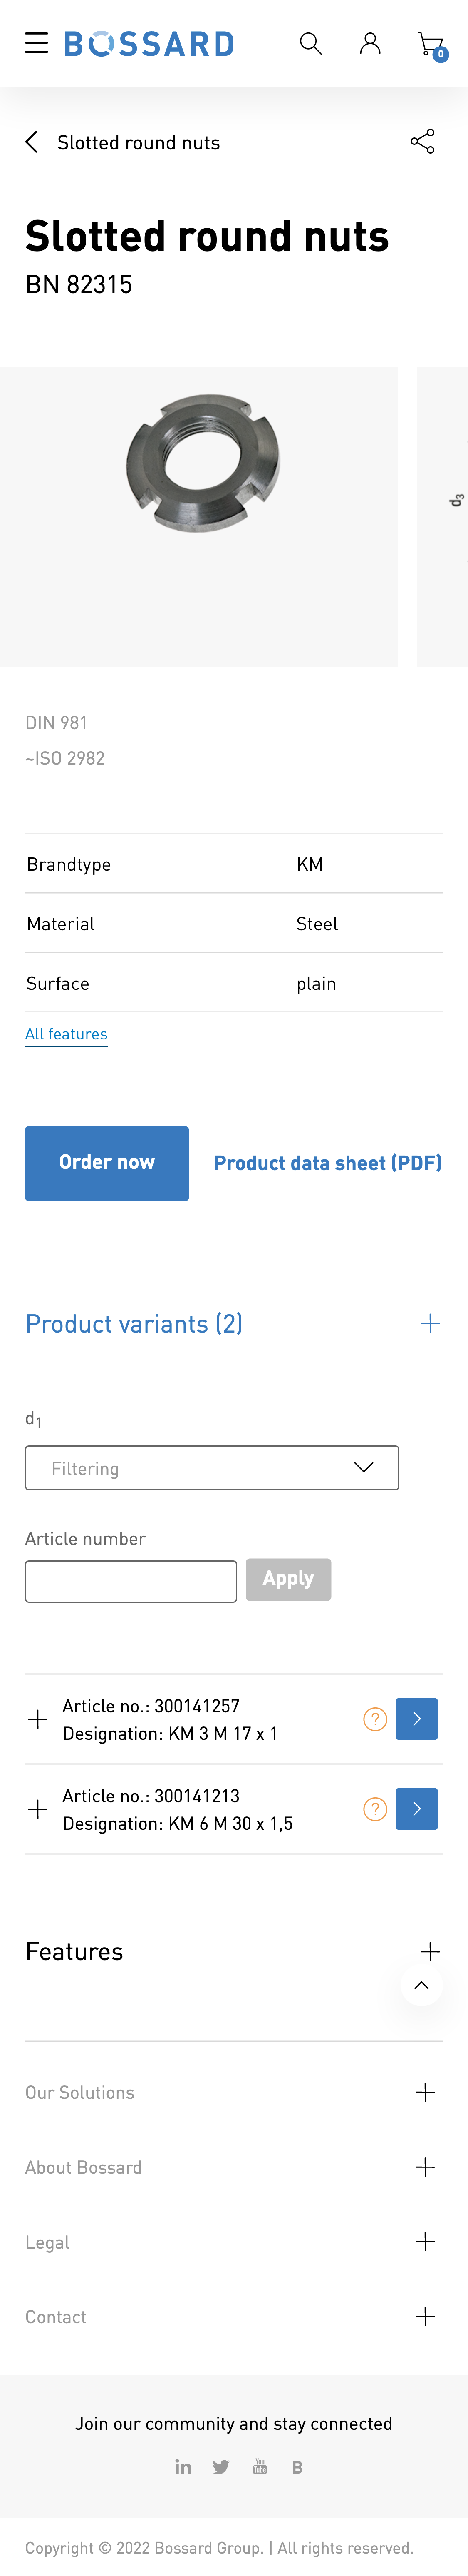Open help for article 300141213

tap(375, 1809)
